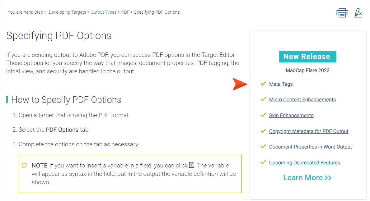Click the print page icon
The height and width of the screenshot is (201, 370).
pos(342,13)
